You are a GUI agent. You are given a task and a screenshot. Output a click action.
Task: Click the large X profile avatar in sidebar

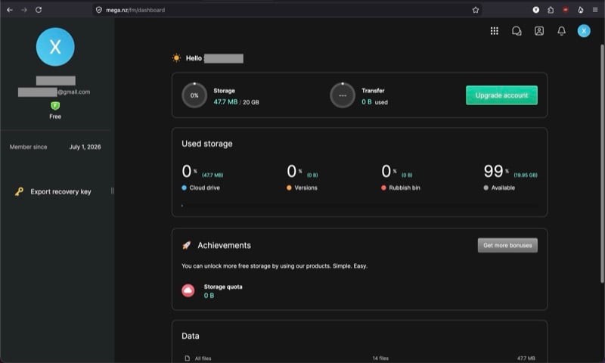(x=55, y=47)
